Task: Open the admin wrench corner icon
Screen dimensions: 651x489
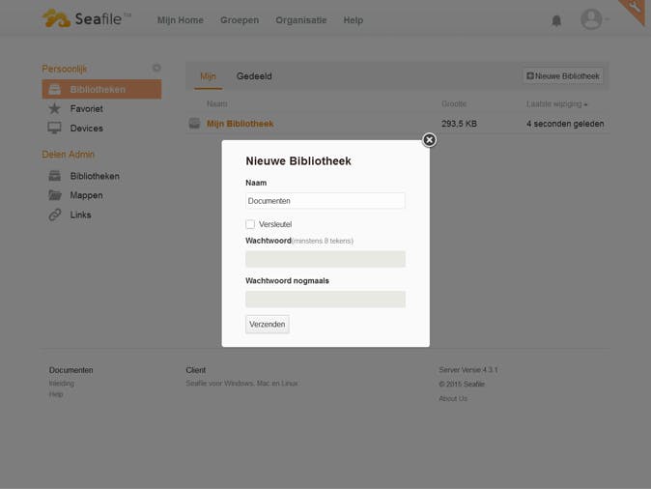Action: (x=635, y=8)
